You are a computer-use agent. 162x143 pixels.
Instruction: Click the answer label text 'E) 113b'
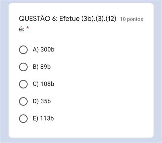pyautogui.click(x=43, y=118)
